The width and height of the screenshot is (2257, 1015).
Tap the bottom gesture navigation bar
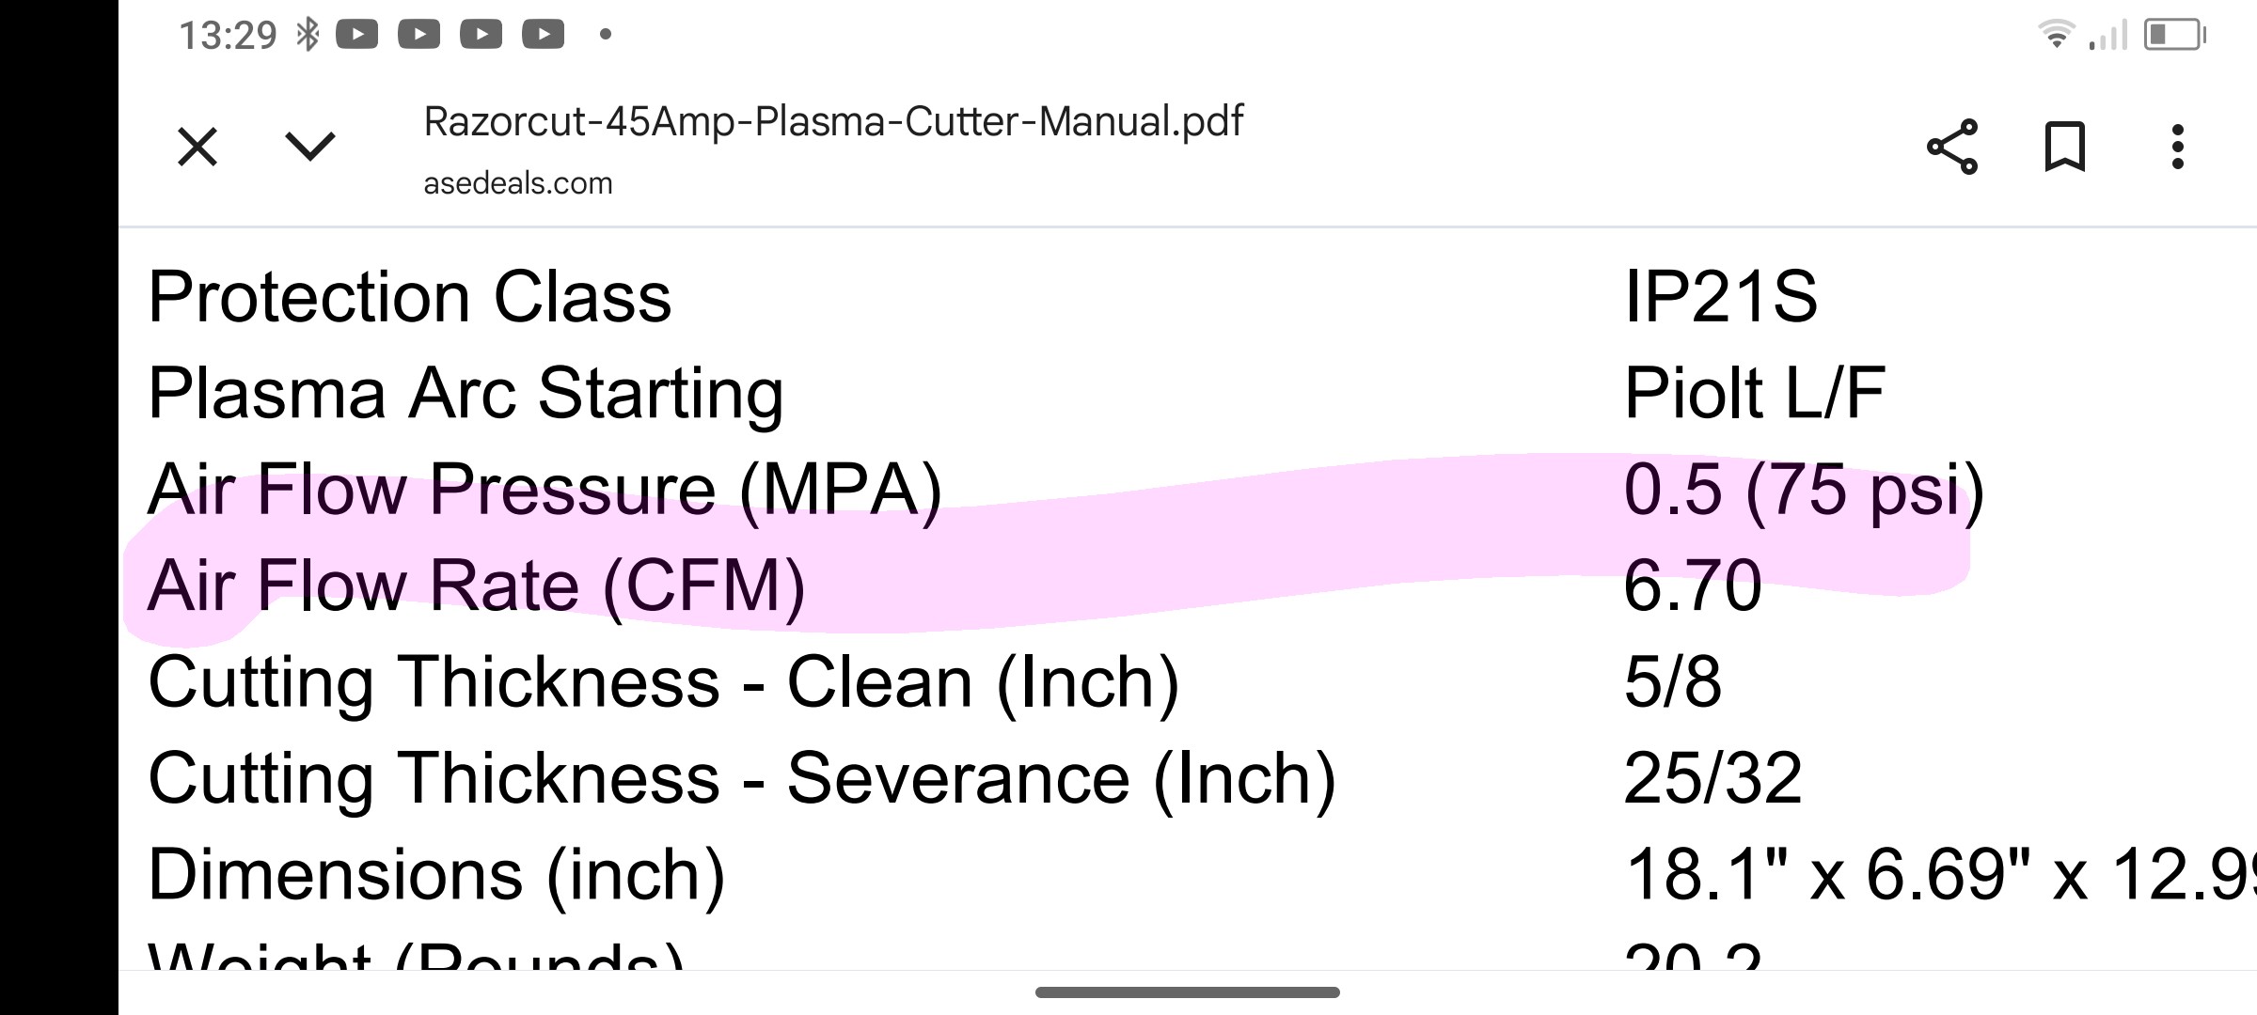click(x=1187, y=992)
